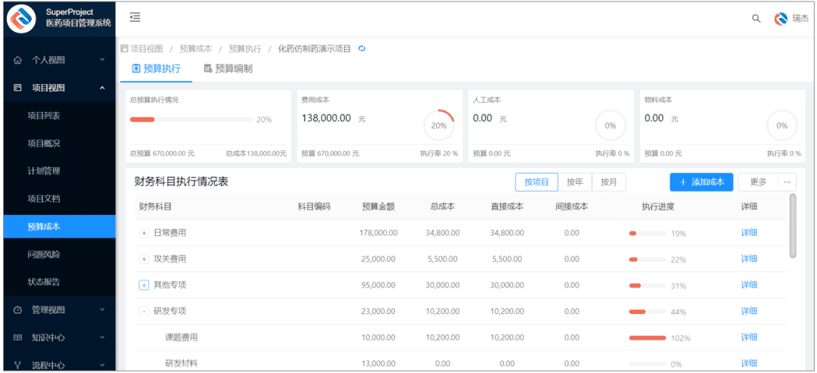
Task: Click the 项目视图 breadcrumb icon
Action: click(x=124, y=48)
